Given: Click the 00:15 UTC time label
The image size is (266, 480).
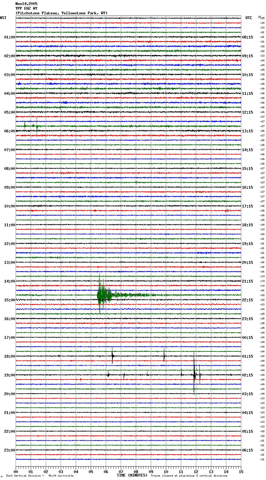Looking at the screenshot, I should [x=248, y=338].
